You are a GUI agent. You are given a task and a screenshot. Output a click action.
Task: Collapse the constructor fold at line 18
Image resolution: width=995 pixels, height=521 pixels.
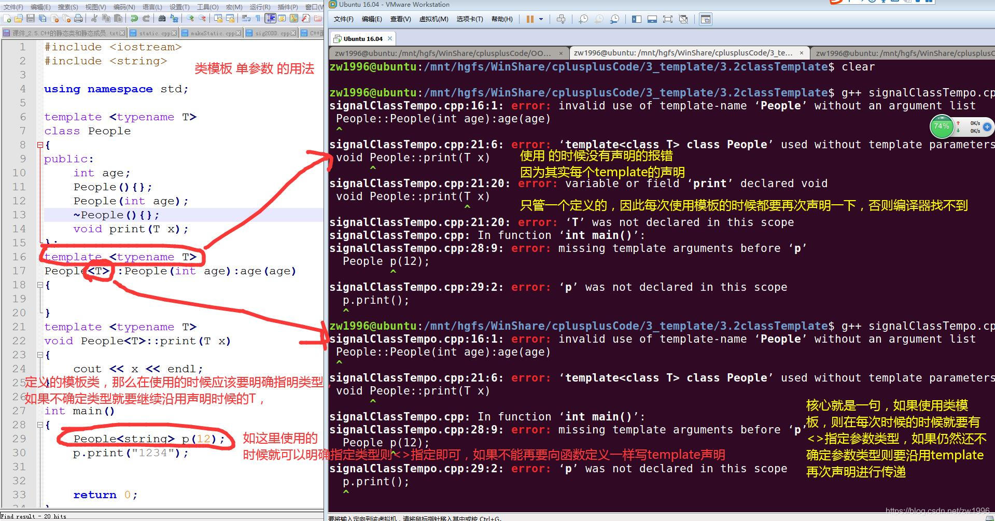(x=40, y=285)
